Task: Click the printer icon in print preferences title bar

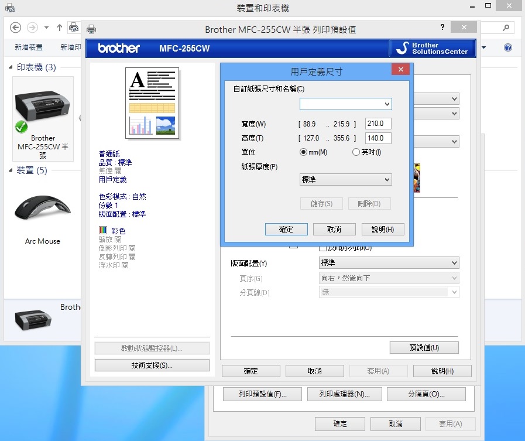Action: pos(91,29)
